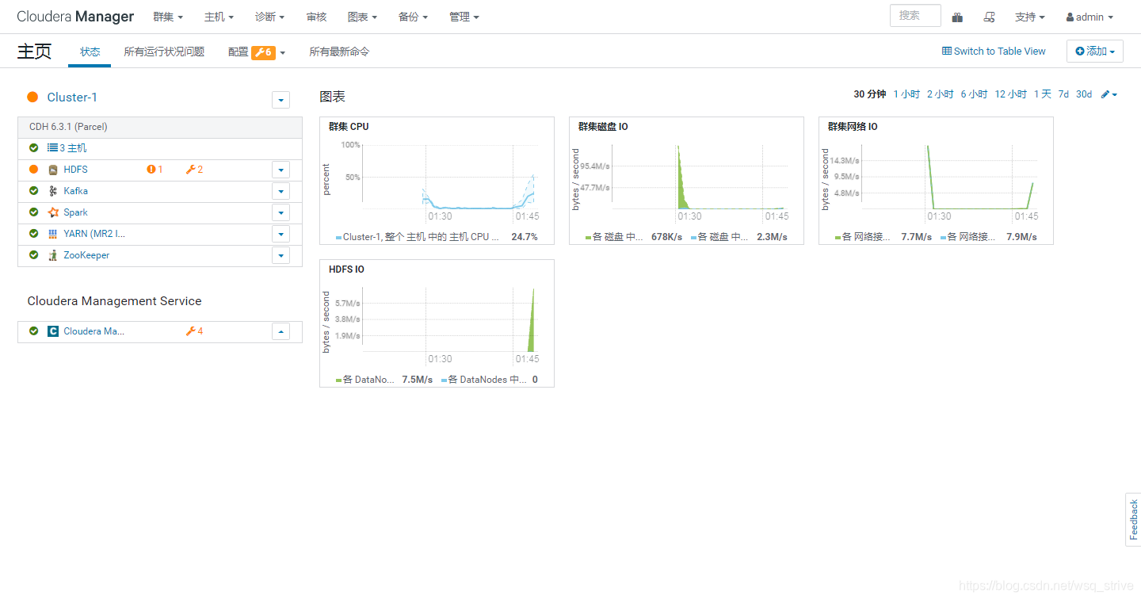
Task: Switch to the 状态 tab
Action: (90, 52)
